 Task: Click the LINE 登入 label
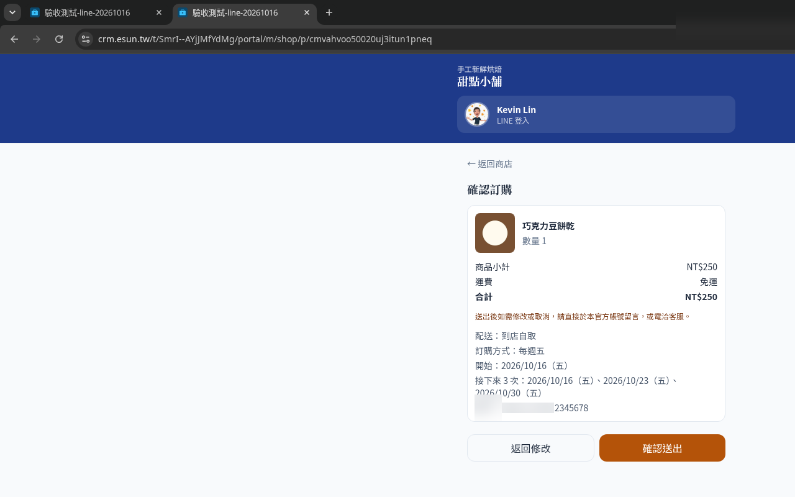click(x=513, y=121)
